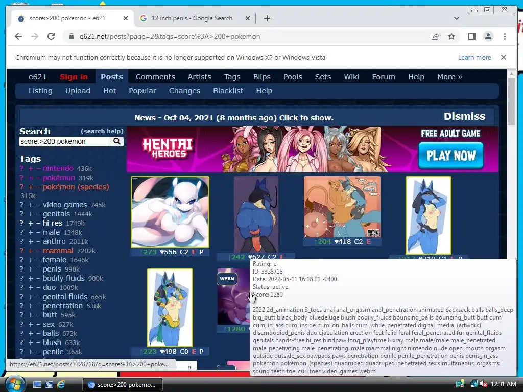Open the Popular posts link
Image resolution: width=523 pixels, height=392 pixels.
pyautogui.click(x=142, y=91)
